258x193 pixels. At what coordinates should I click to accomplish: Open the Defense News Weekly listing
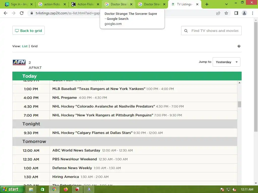coord(72,168)
